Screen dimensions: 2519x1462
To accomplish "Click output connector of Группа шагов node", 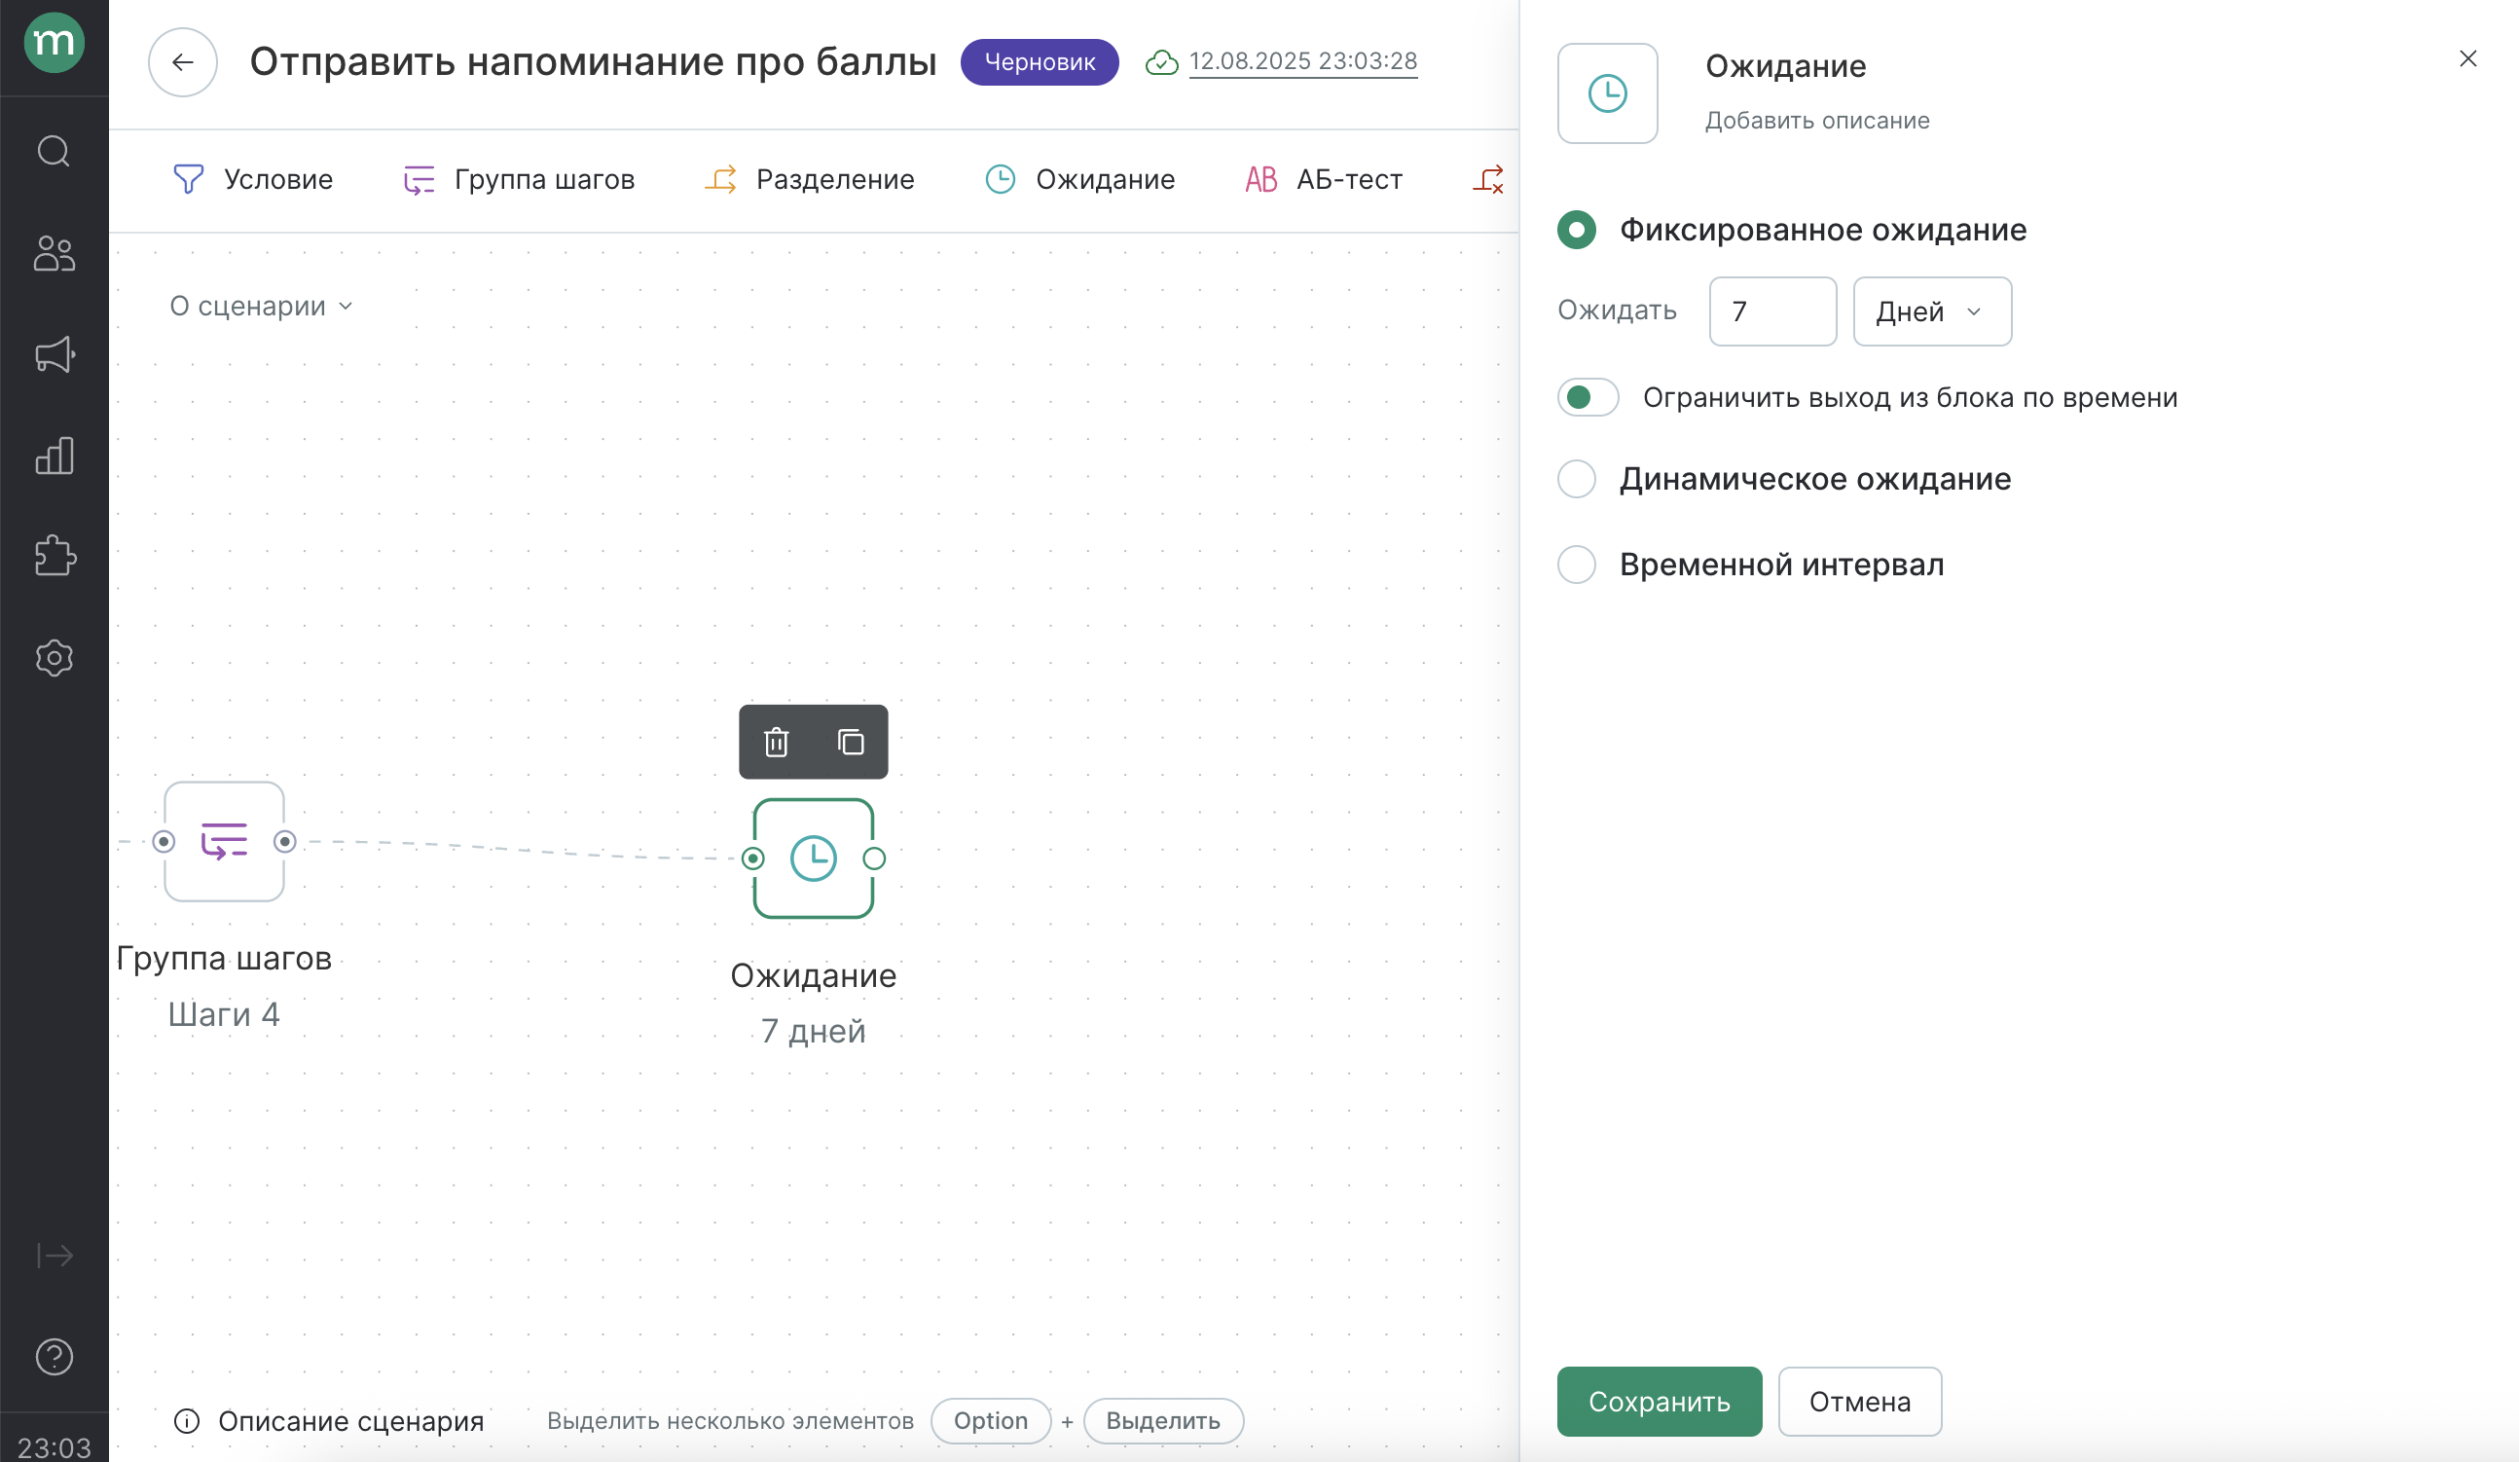I will (x=285, y=841).
